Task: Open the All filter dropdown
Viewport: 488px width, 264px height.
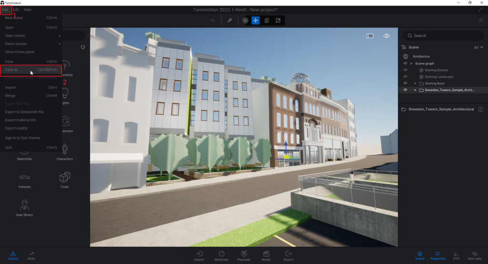Action: (x=478, y=47)
